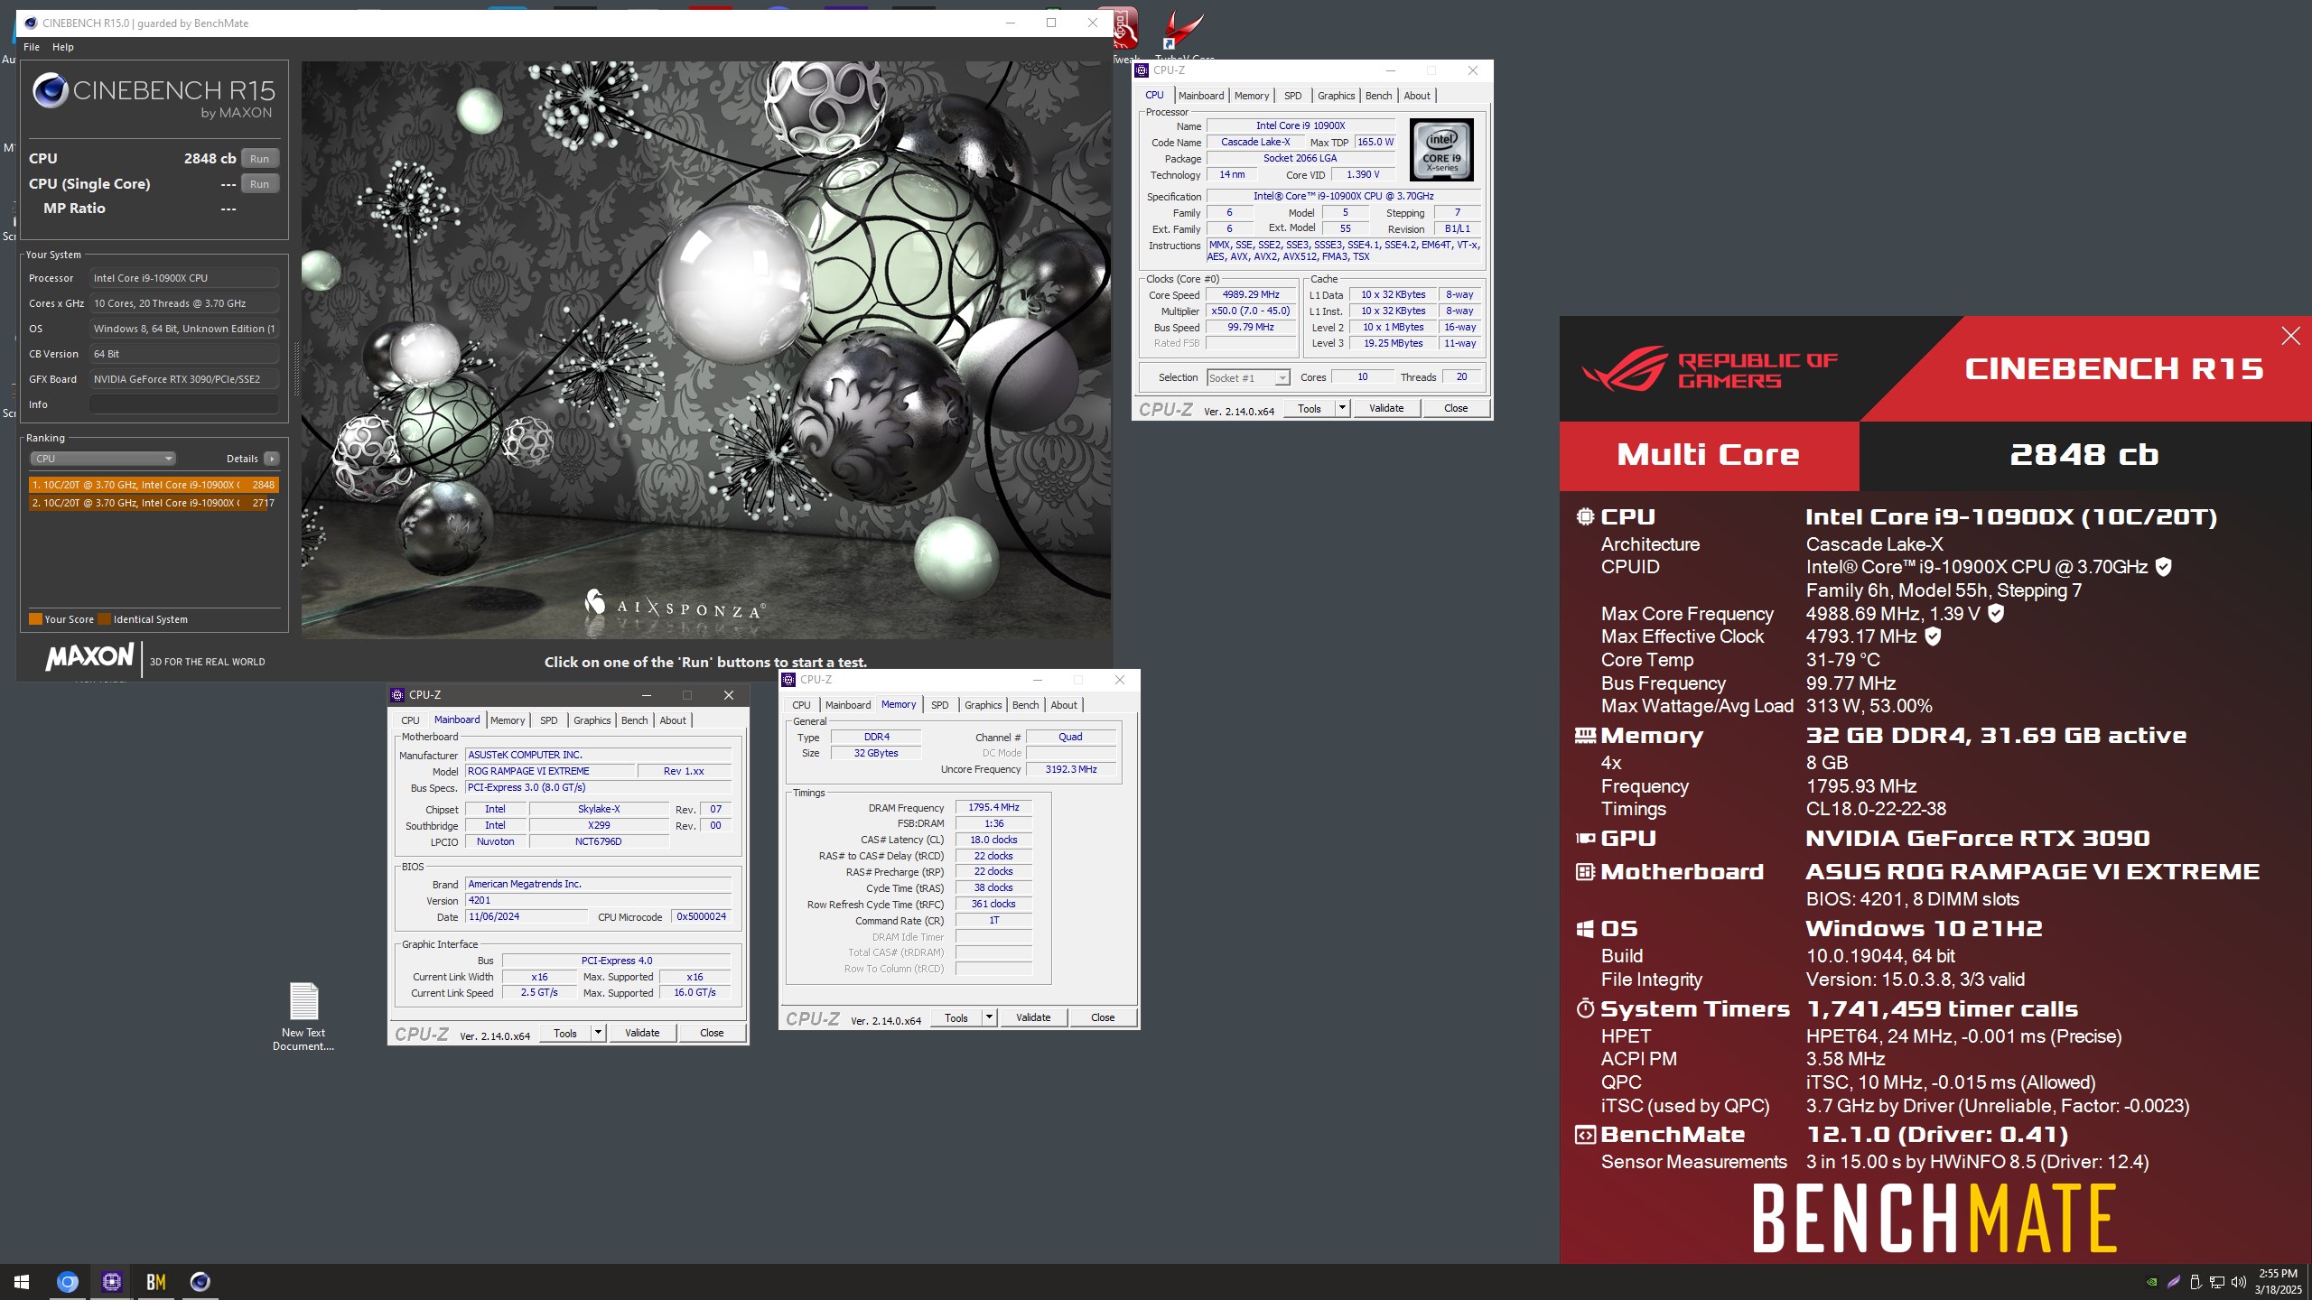
Task: Click the Cinebench title bar app icon
Action: click(x=30, y=23)
